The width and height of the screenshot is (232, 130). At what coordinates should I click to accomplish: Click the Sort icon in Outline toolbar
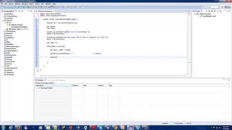click(209, 11)
